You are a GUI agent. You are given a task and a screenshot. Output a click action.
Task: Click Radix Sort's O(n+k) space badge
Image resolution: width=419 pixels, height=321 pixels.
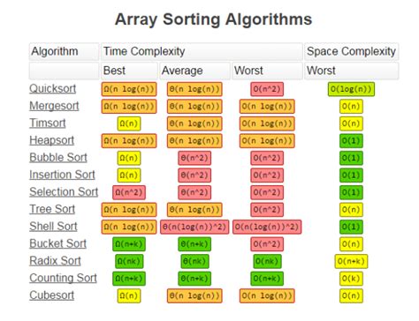(351, 261)
